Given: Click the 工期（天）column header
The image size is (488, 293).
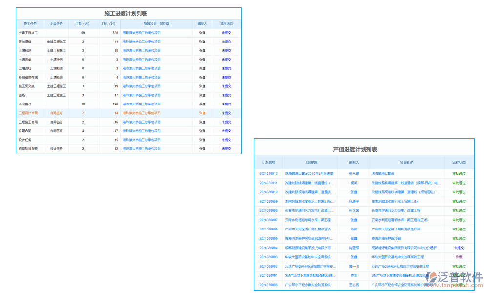Looking at the screenshot, I should tap(82, 23).
